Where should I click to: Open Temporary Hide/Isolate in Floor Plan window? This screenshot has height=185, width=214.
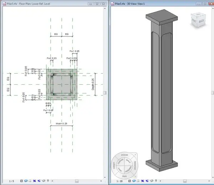click(44, 181)
